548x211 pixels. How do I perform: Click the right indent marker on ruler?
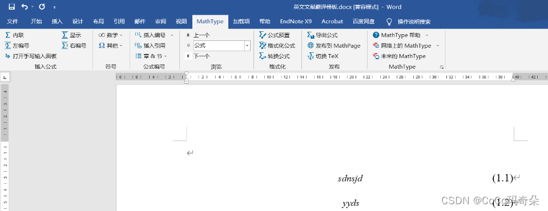(x=513, y=80)
